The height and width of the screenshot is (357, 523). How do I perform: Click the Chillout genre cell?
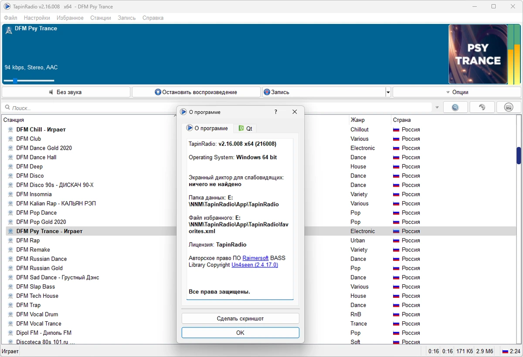360,130
